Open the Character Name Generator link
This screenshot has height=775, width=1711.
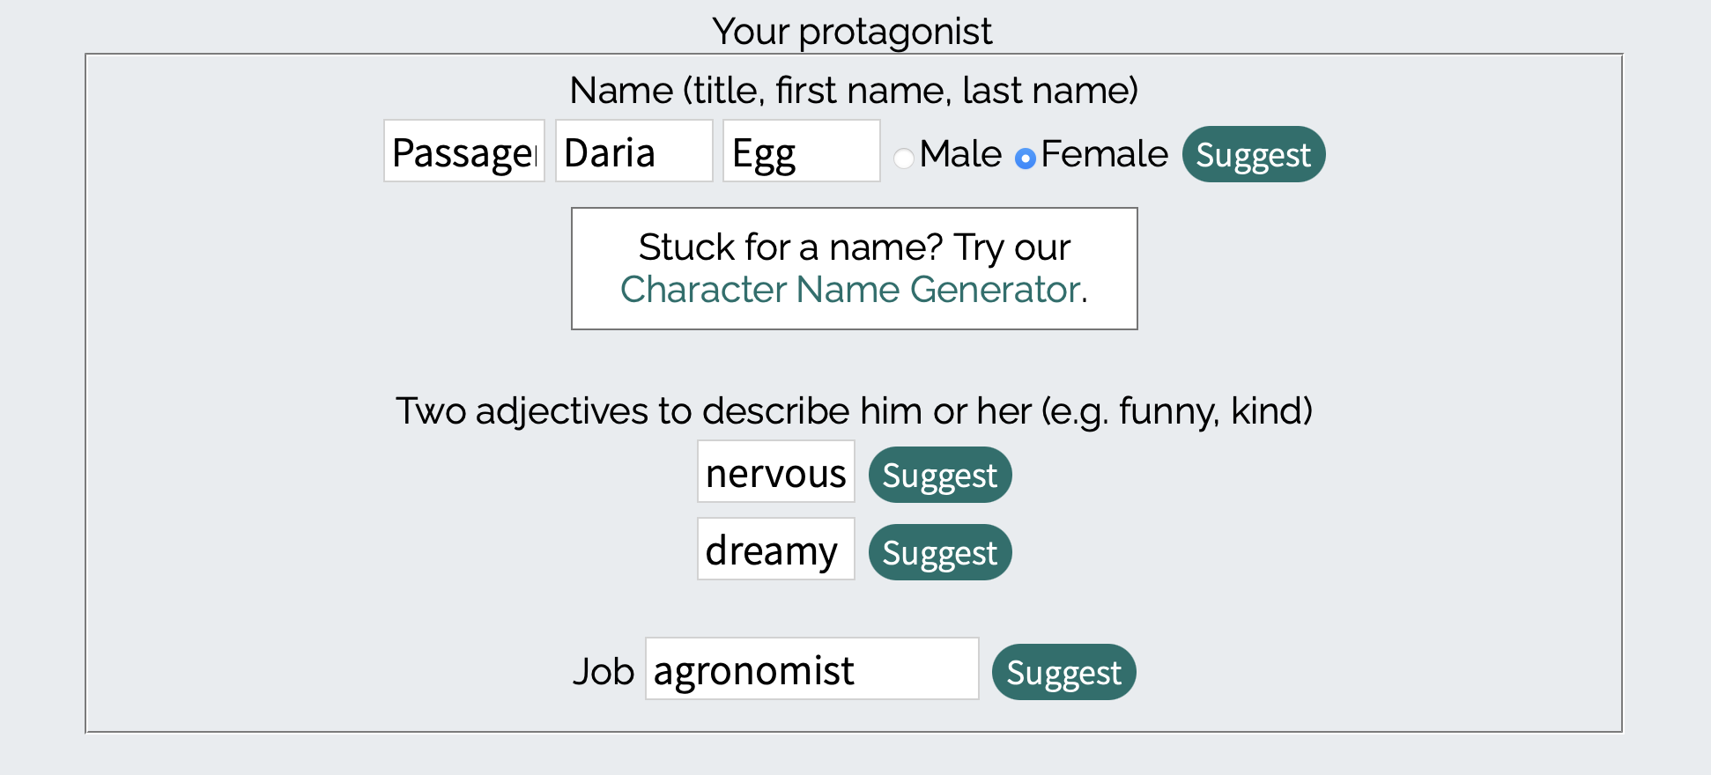852,290
